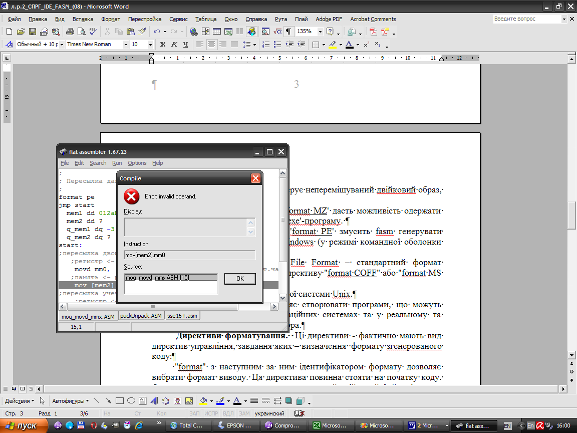
Task: Click the Paste clipboard icon
Action: (x=131, y=32)
